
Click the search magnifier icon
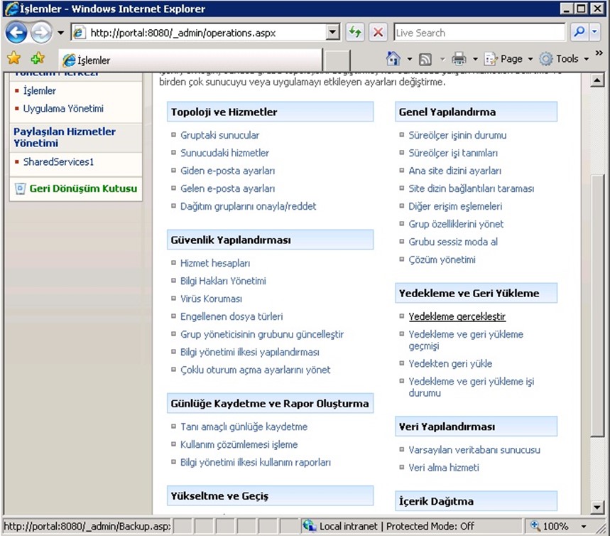579,33
